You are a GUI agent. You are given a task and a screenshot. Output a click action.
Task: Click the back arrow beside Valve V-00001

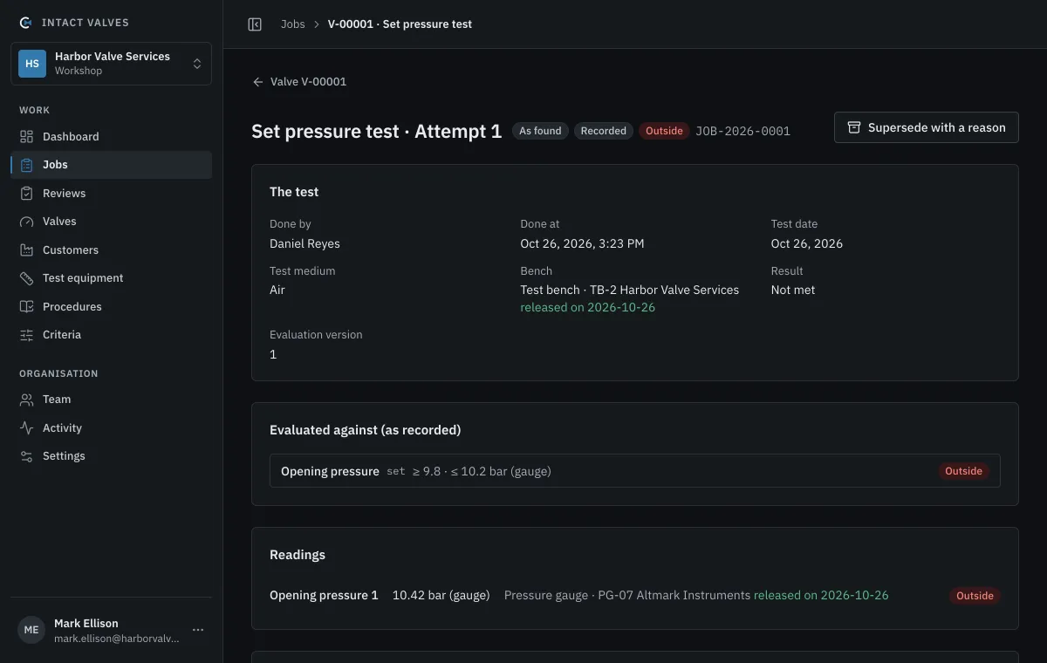pyautogui.click(x=257, y=82)
